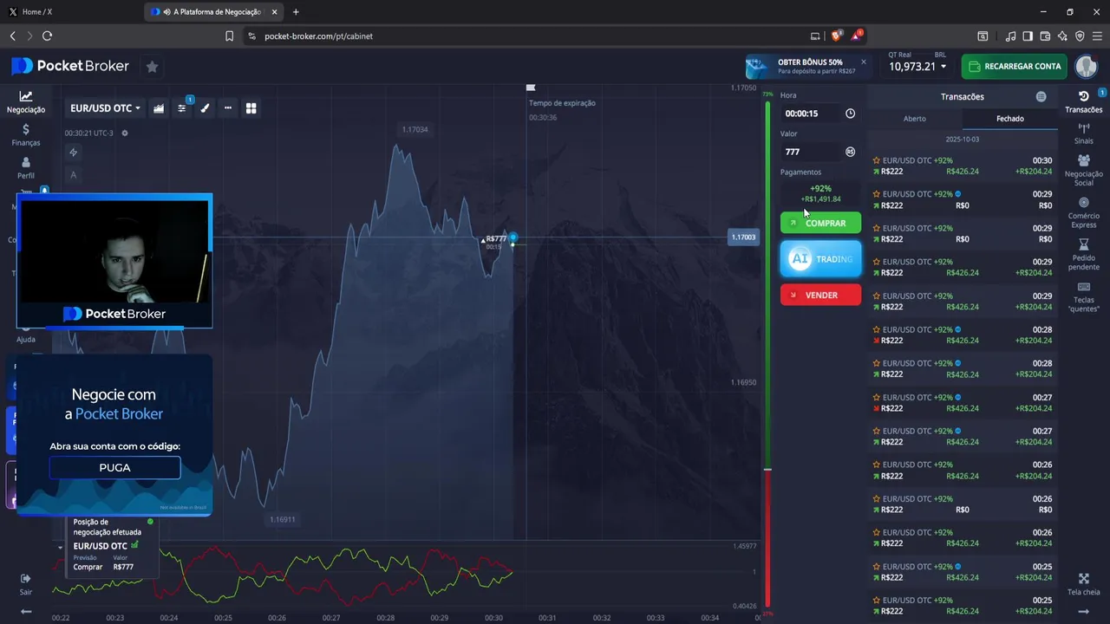Click the flag marker above the chart
This screenshot has width=1110, height=624.
[x=531, y=88]
